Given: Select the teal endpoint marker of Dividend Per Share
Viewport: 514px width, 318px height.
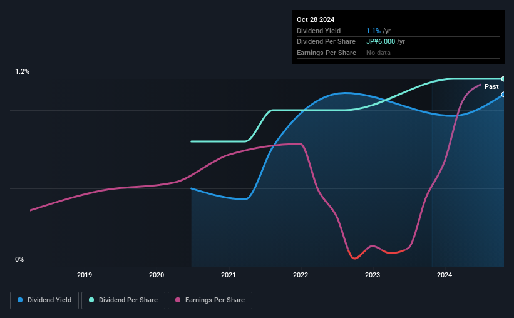Looking at the screenshot, I should coord(503,79).
